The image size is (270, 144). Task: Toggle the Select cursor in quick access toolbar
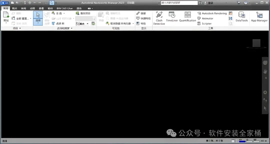52,3
